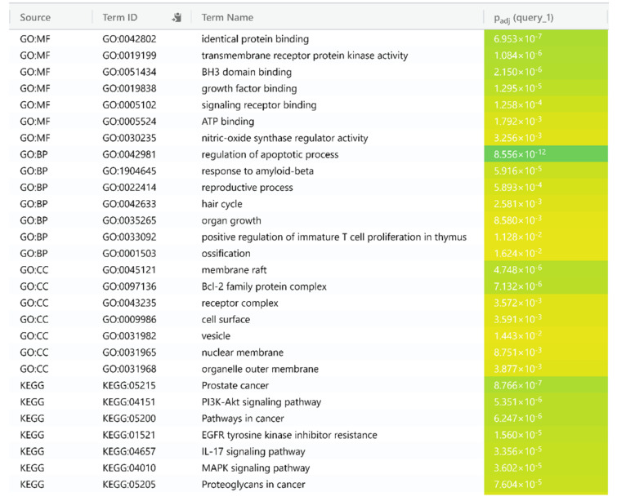This screenshot has height=501, width=617.
Task: Open KEGG:04151 term ID link
Action: 128,402
